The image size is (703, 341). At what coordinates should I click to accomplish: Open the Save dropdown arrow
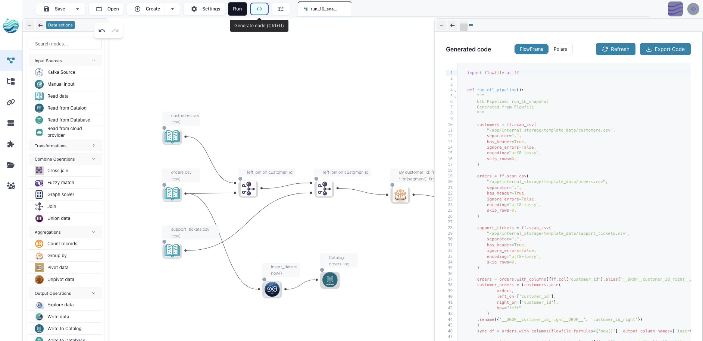pos(77,9)
